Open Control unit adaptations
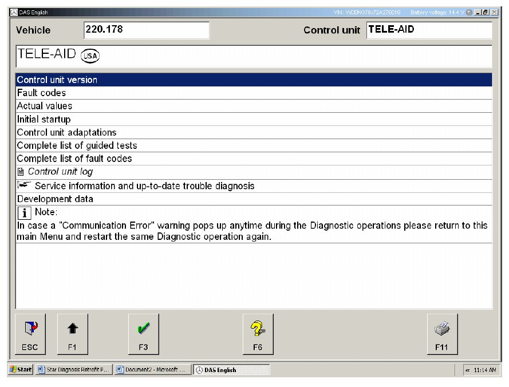The width and height of the screenshot is (509, 387). click(x=66, y=132)
